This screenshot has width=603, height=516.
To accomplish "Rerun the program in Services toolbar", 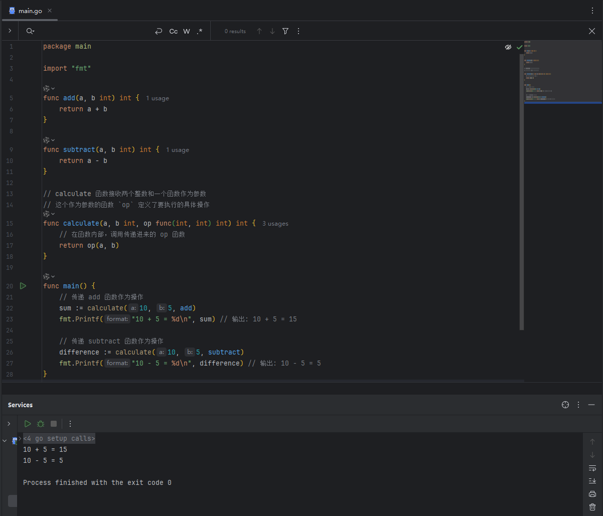I will coord(28,424).
